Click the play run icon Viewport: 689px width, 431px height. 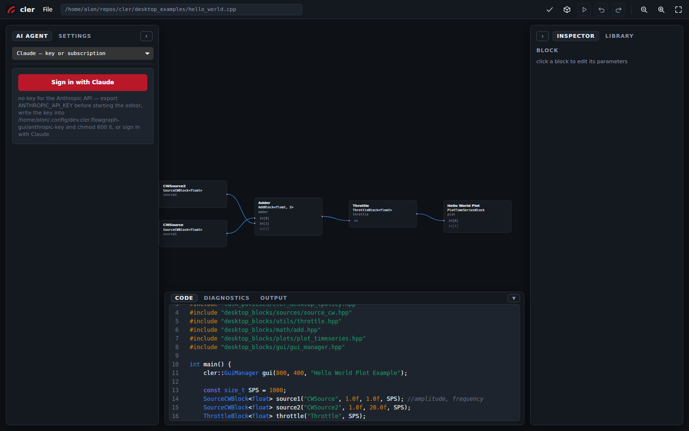coord(584,10)
